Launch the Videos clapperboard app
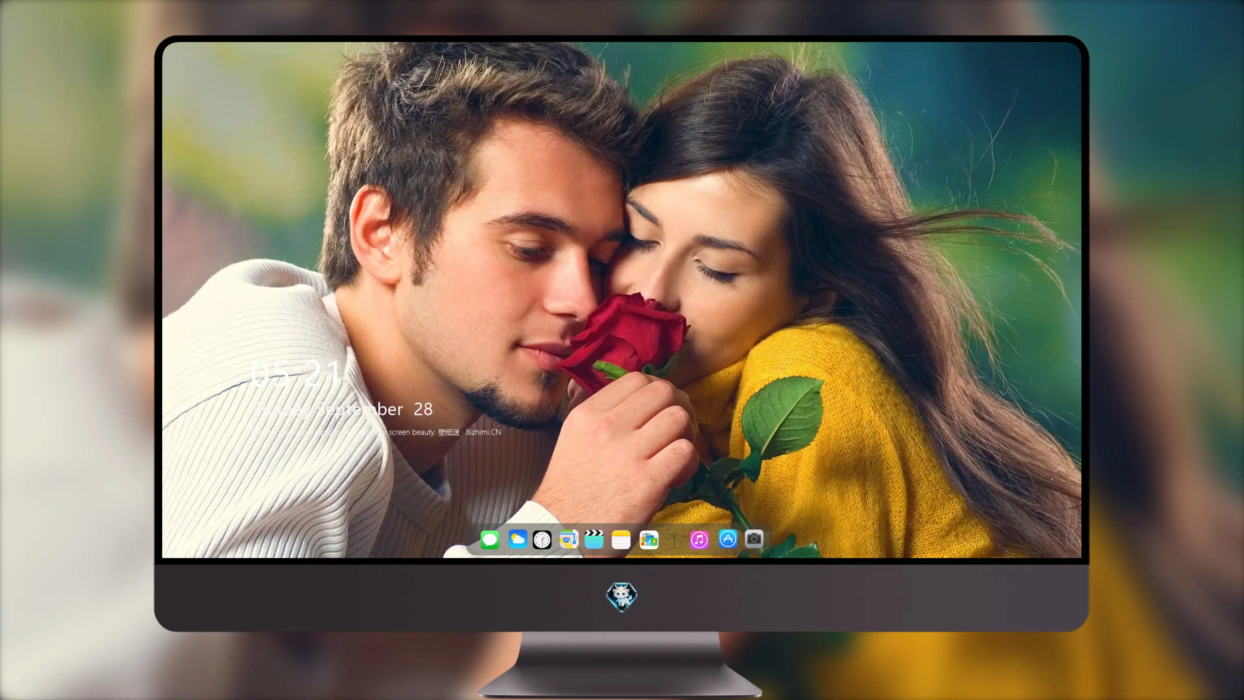This screenshot has width=1244, height=700. point(594,539)
